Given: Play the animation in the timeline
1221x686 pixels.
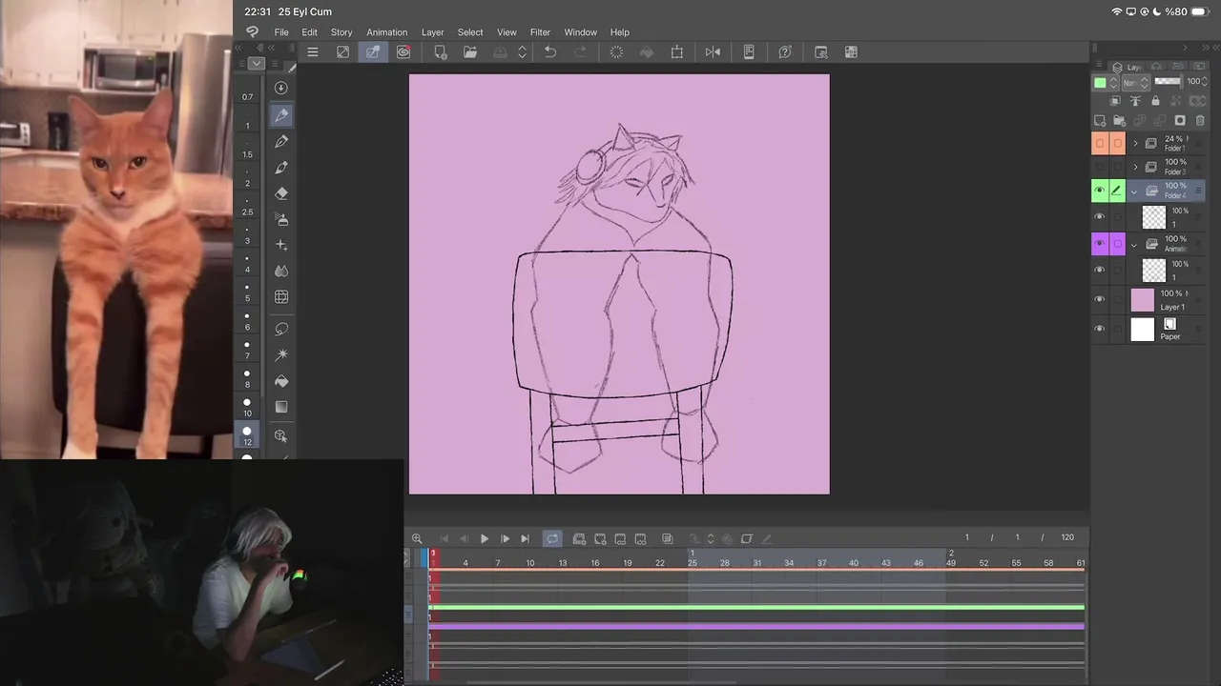Looking at the screenshot, I should click(x=485, y=539).
